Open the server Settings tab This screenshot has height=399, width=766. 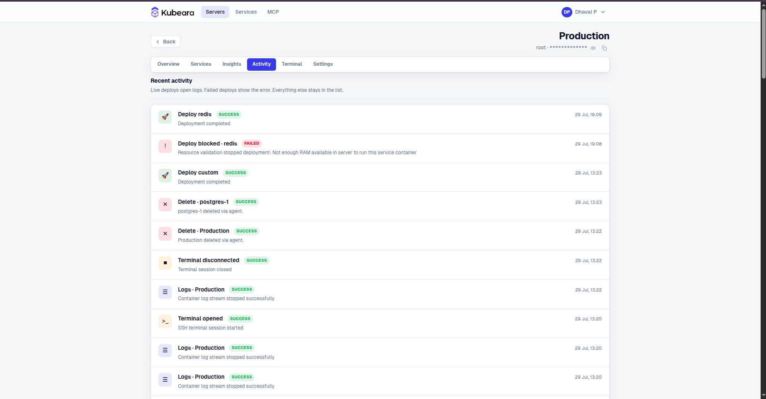click(x=323, y=64)
